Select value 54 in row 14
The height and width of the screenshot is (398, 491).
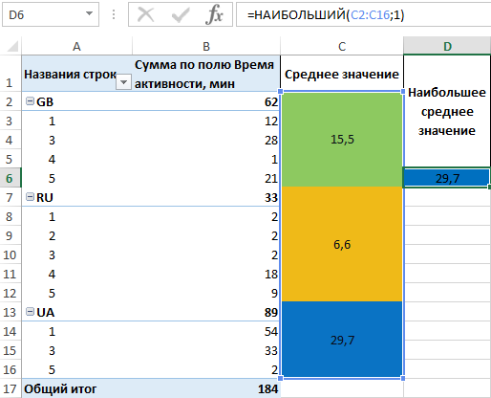[271, 331]
